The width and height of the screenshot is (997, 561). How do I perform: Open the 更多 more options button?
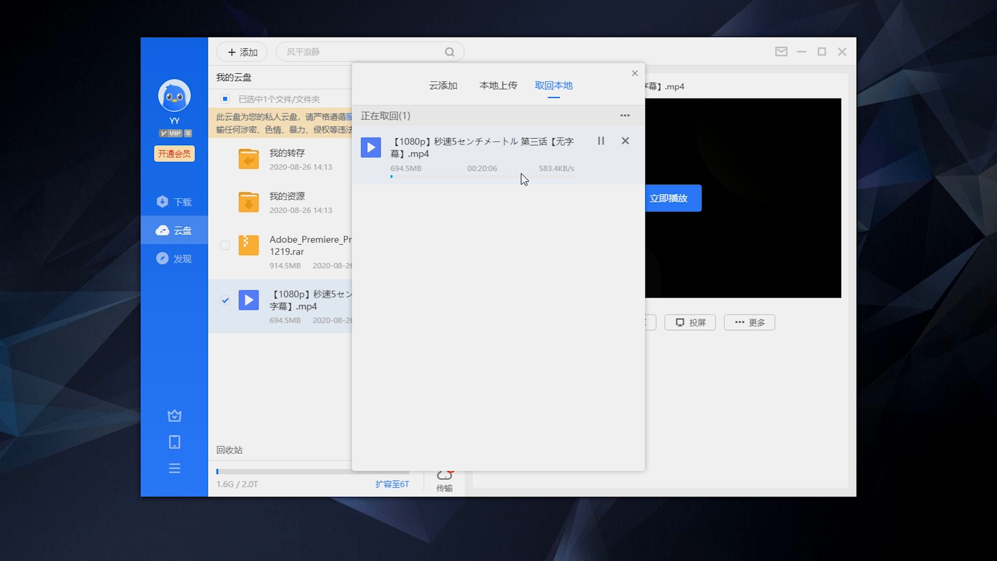pos(749,323)
